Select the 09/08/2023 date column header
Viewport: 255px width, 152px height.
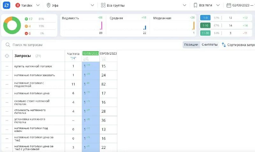click(x=108, y=53)
